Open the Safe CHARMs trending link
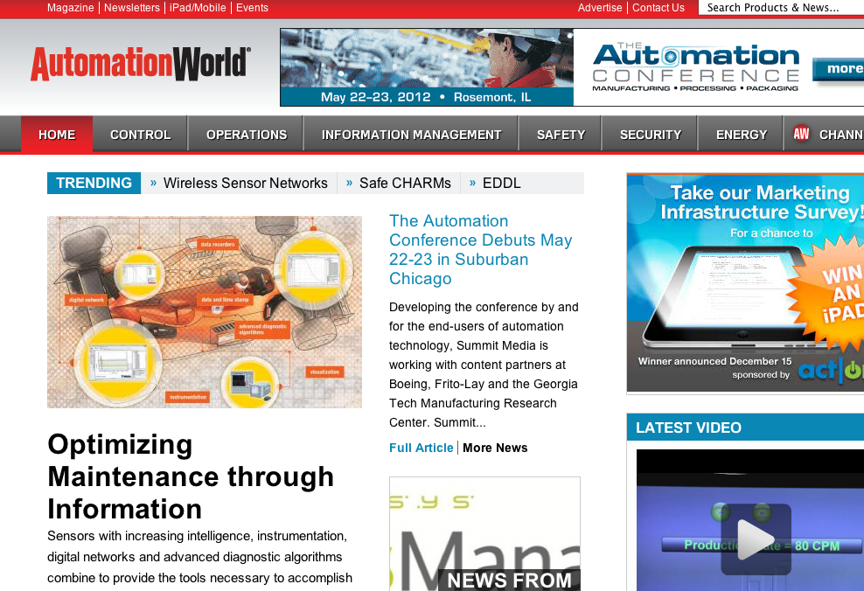The width and height of the screenshot is (864, 591). point(405,183)
